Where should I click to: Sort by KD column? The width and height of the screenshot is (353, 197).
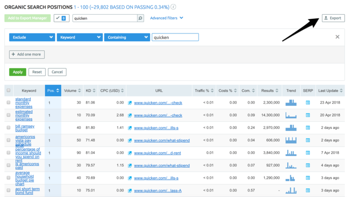pyautogui.click(x=91, y=91)
